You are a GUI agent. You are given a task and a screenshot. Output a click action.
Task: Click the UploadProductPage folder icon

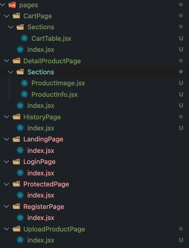(17, 229)
